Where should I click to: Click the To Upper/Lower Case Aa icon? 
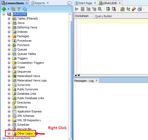(x=128, y=9)
